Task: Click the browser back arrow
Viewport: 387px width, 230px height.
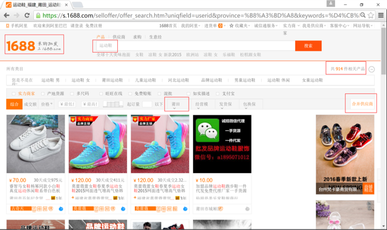Action: tap(7, 15)
